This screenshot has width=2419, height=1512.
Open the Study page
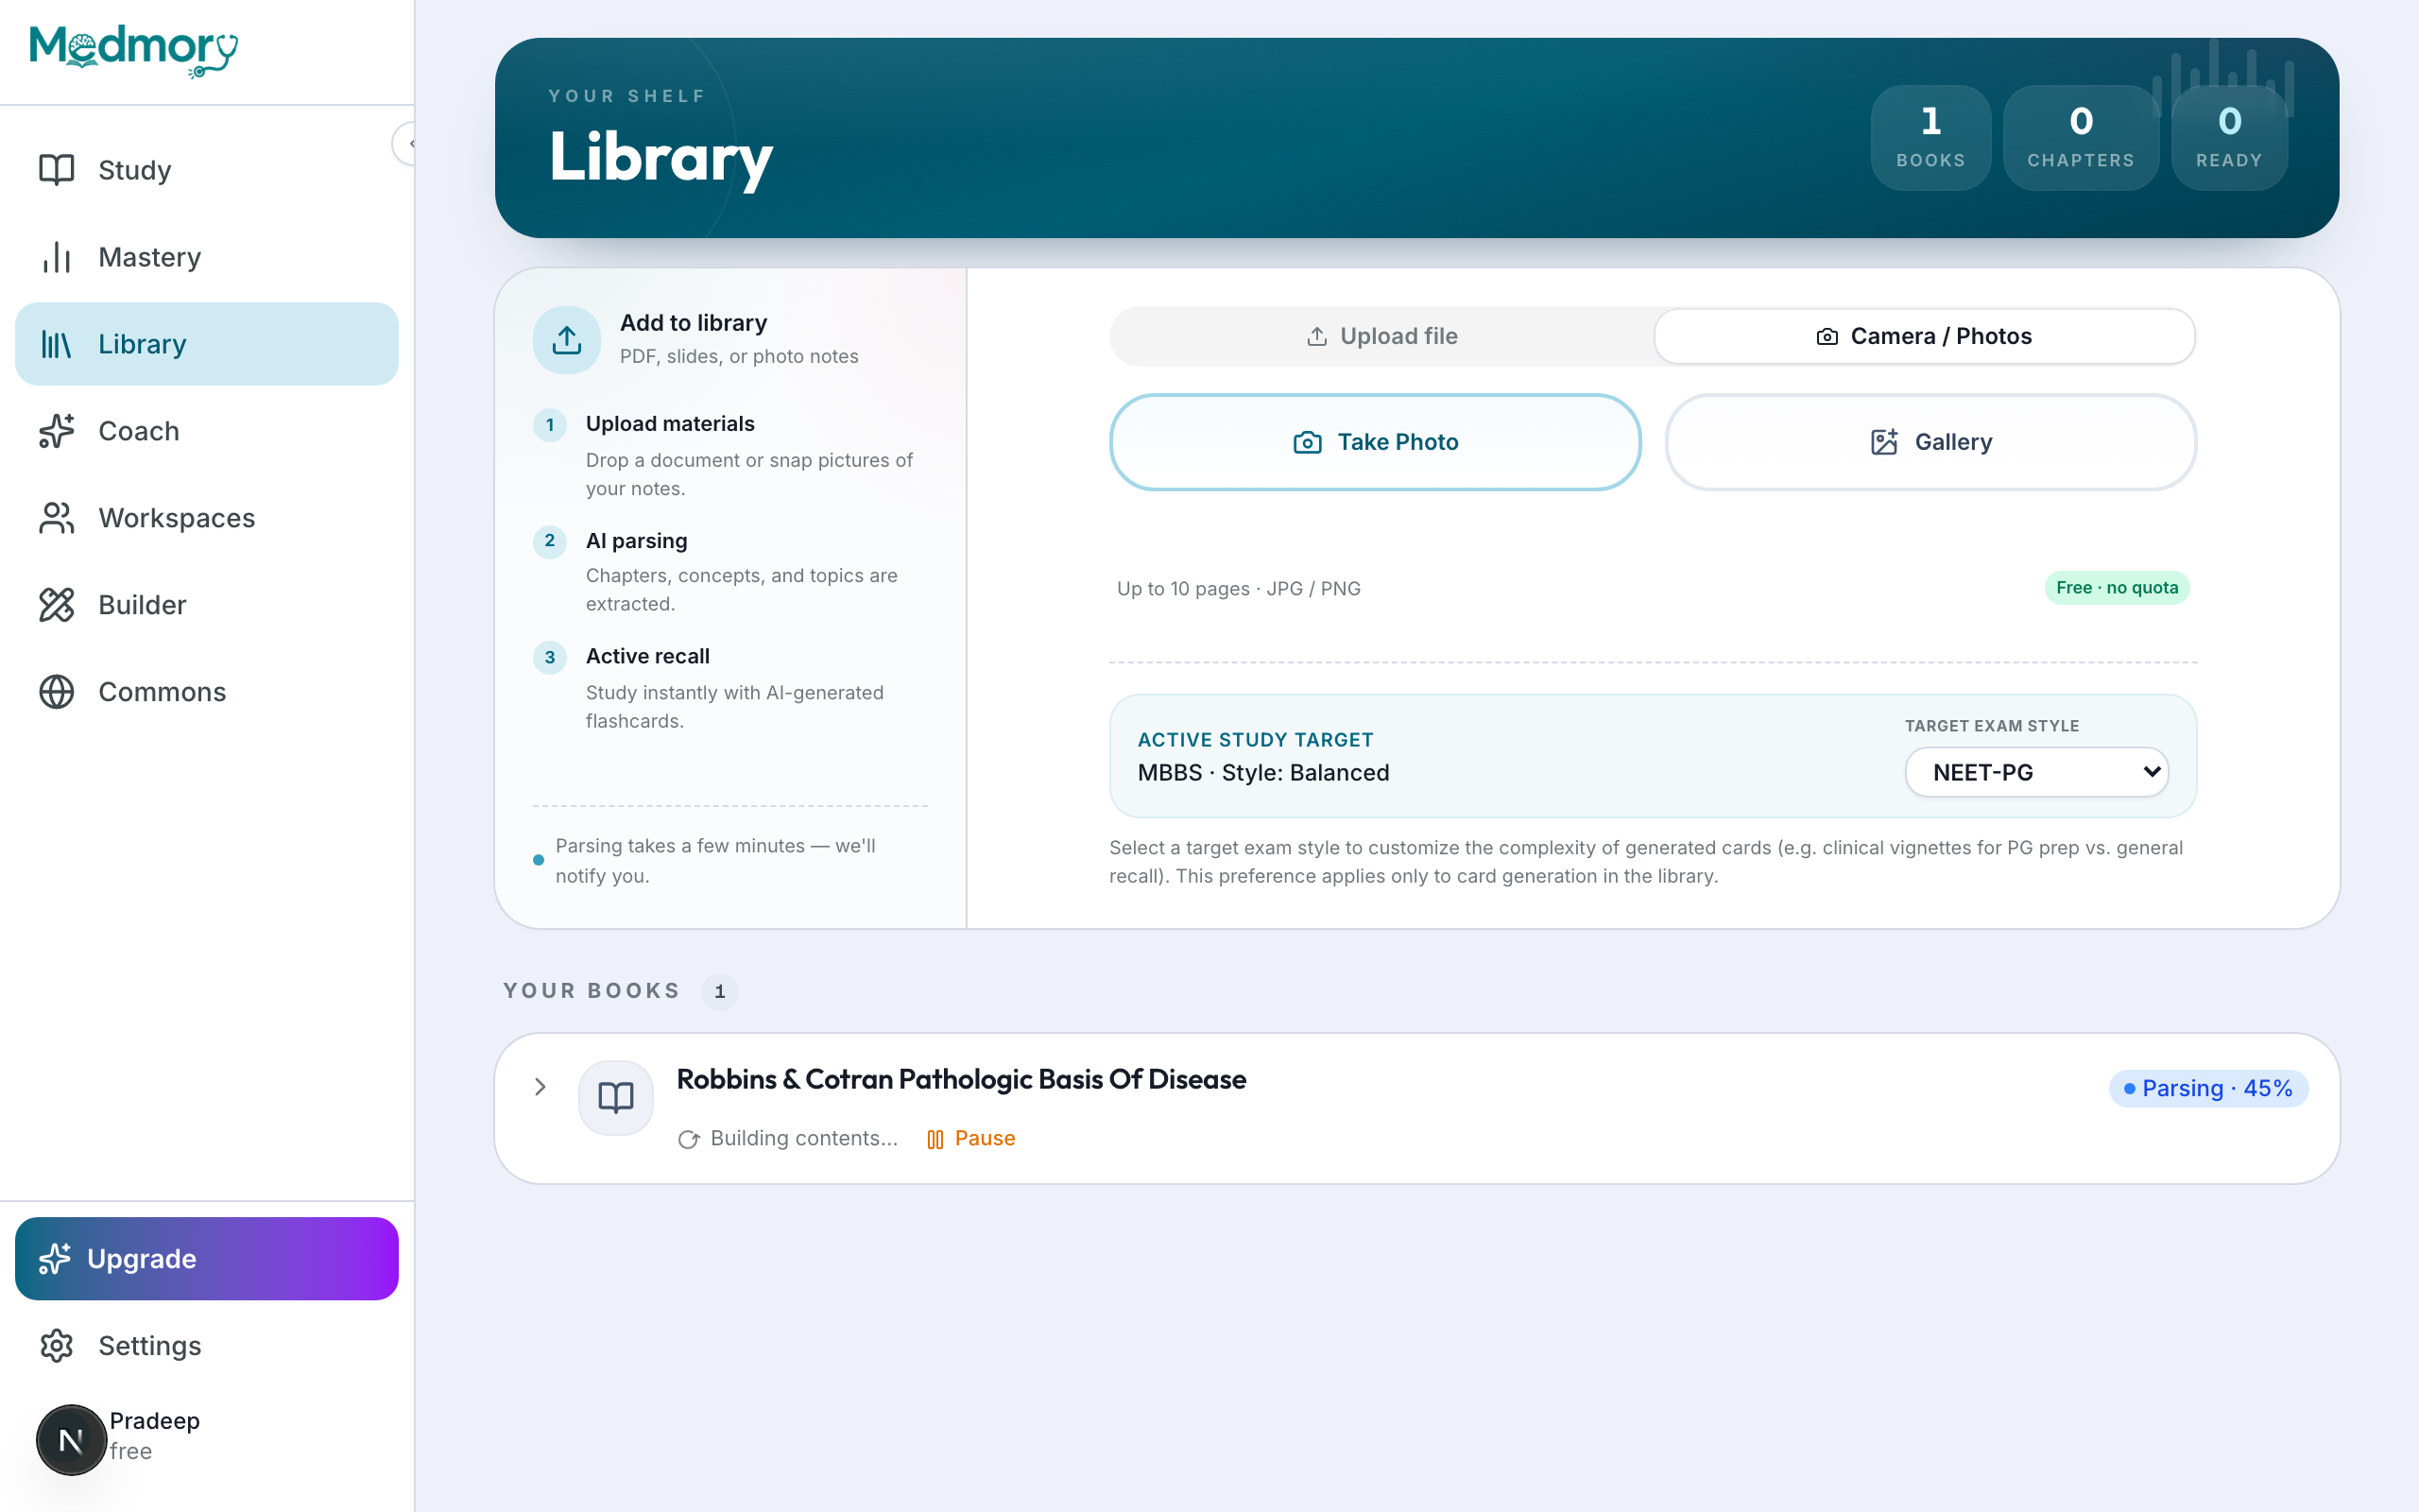[x=207, y=170]
